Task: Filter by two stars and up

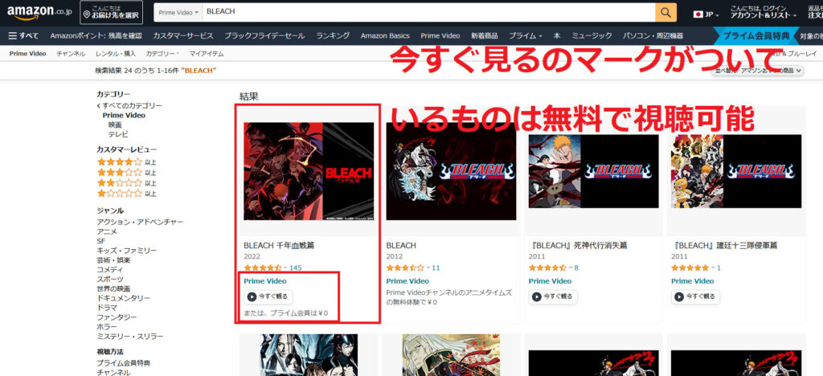Action: (126, 183)
